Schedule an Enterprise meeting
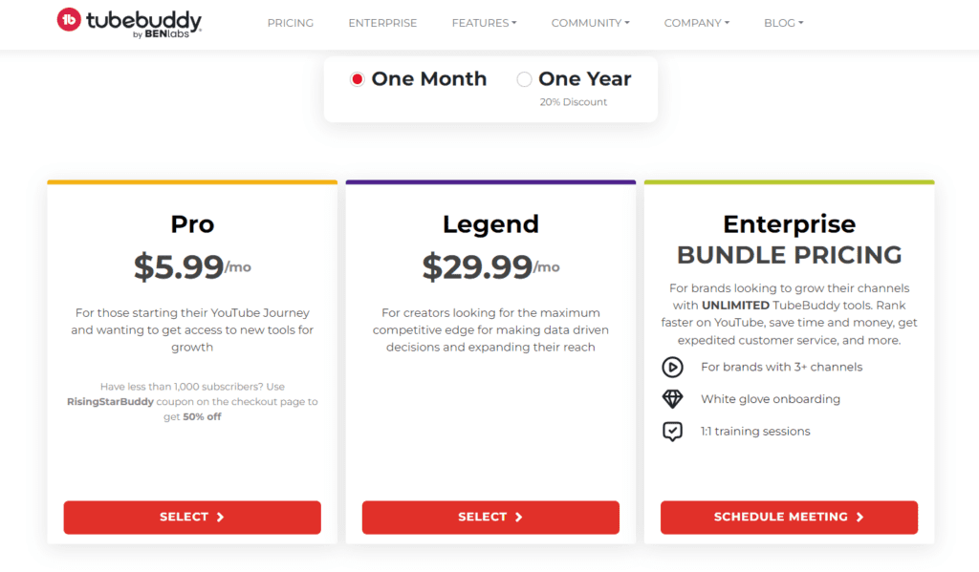This screenshot has height=572, width=979. coord(789,518)
